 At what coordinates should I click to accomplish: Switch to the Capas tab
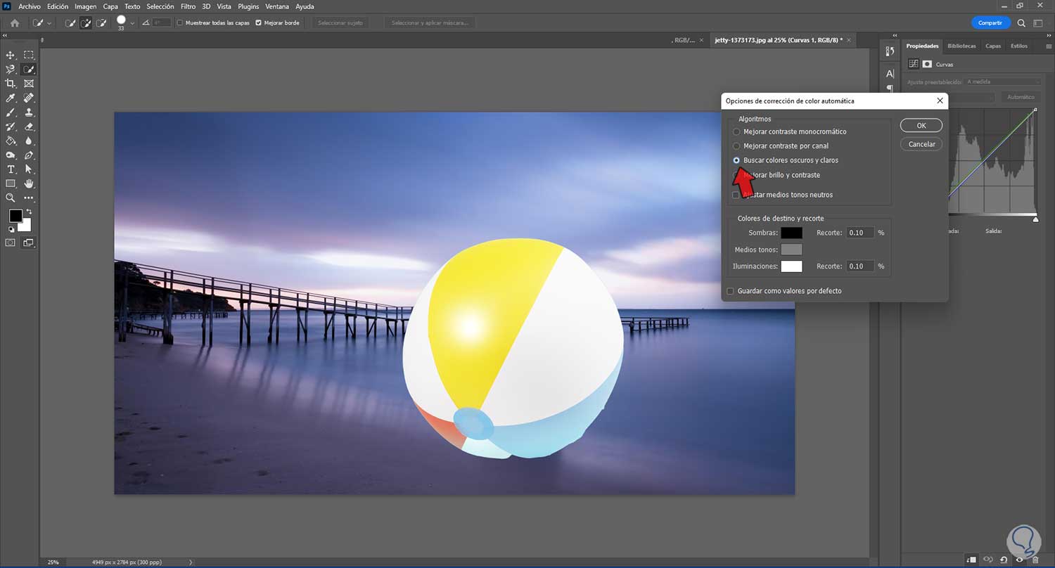pyautogui.click(x=992, y=46)
